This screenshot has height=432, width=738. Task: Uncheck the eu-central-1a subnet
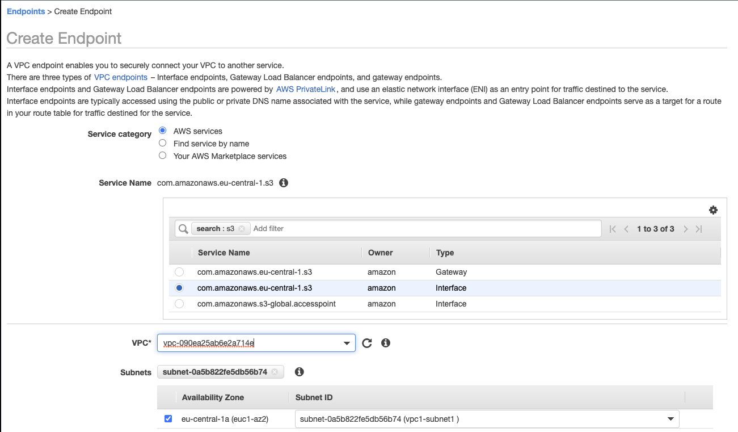[168, 418]
